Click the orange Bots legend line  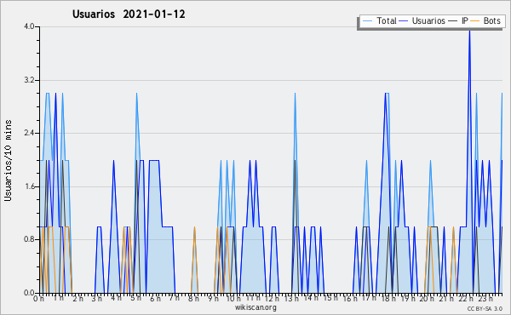tap(475, 21)
